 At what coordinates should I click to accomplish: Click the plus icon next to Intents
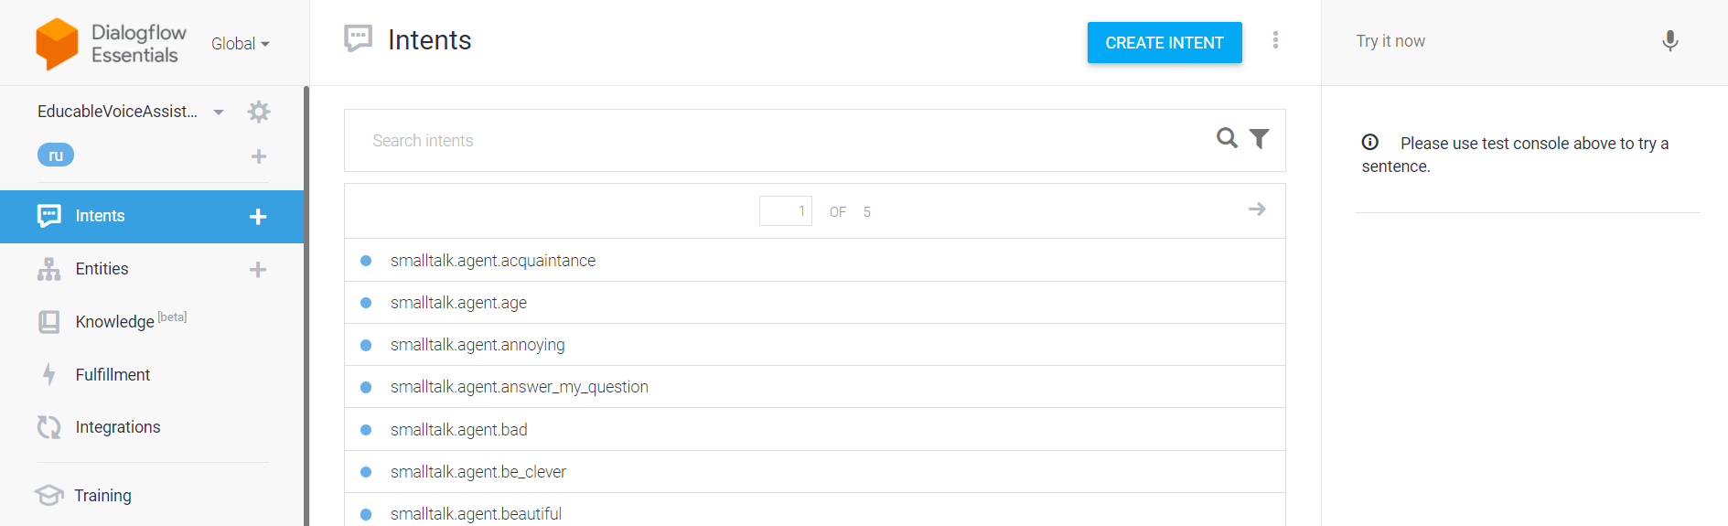[x=258, y=217]
